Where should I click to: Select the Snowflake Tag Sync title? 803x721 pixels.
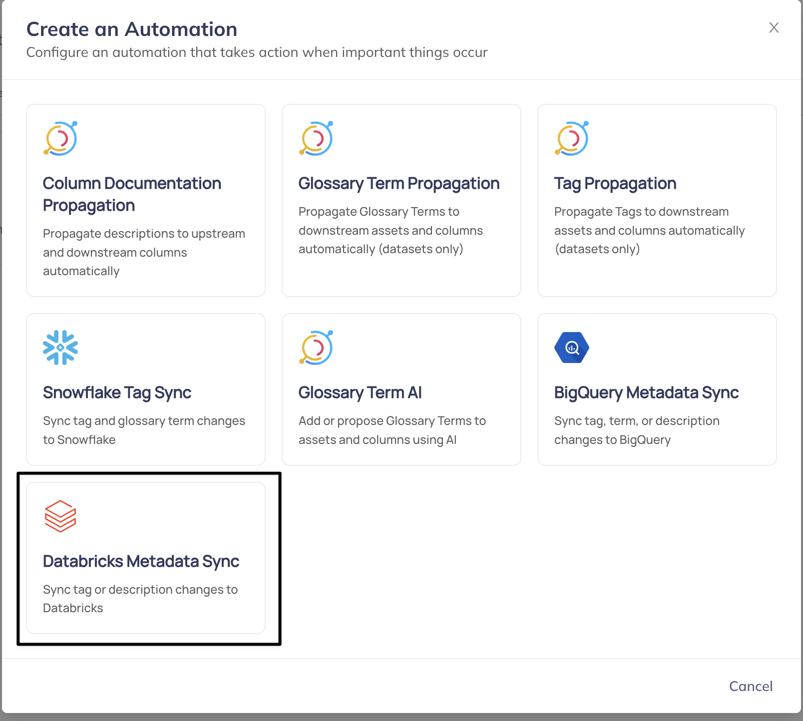[x=117, y=393]
